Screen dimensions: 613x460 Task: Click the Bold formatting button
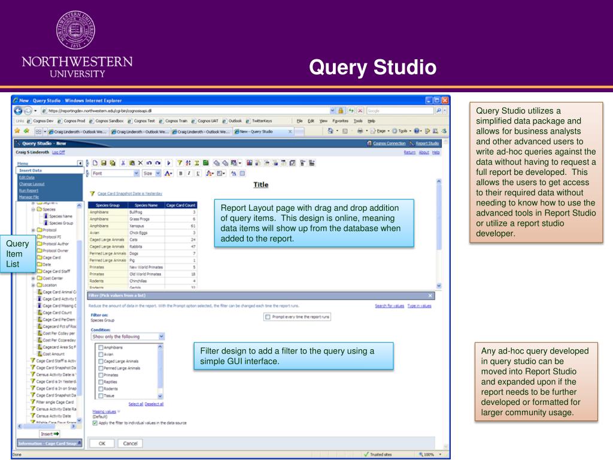[x=181, y=174]
